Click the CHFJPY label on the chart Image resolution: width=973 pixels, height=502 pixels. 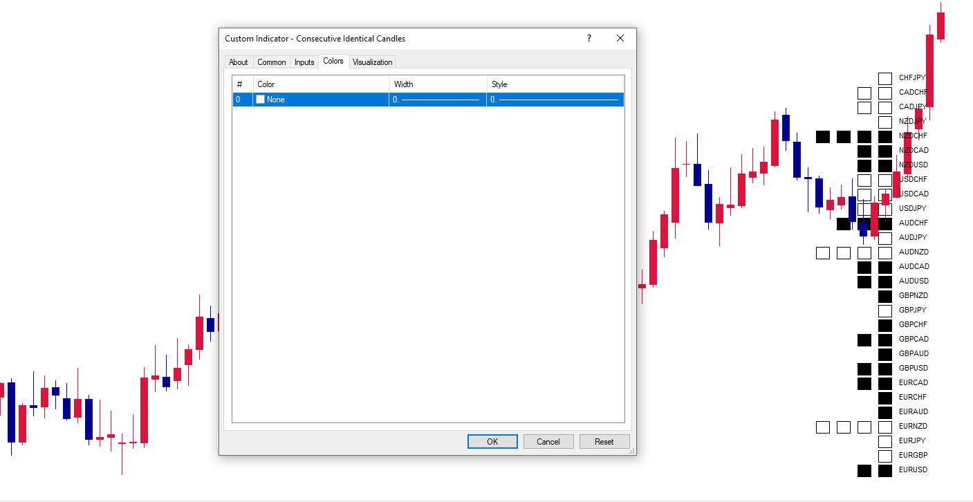[912, 77]
